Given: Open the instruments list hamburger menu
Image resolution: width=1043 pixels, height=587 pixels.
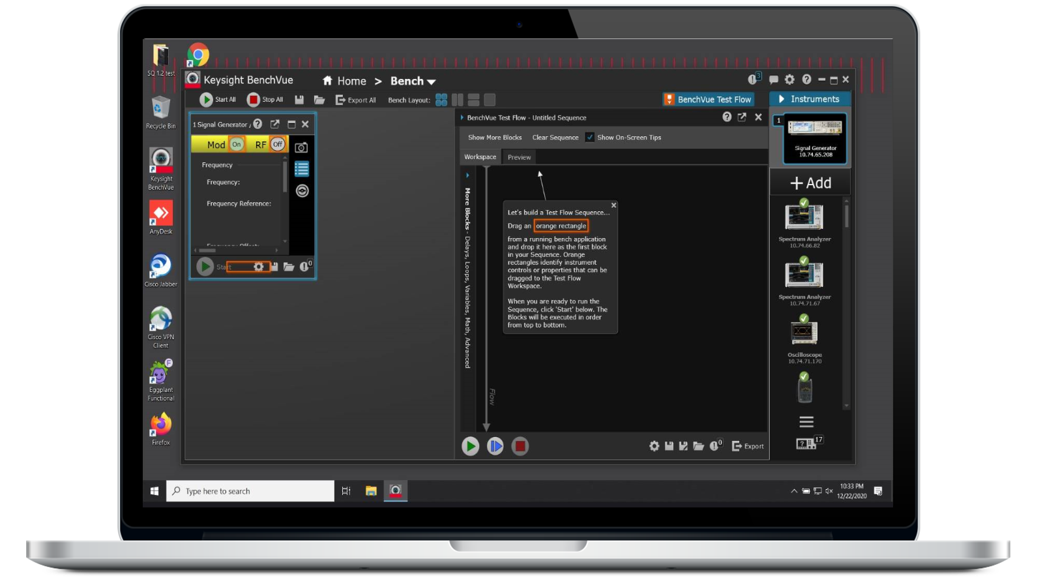Looking at the screenshot, I should tap(806, 421).
